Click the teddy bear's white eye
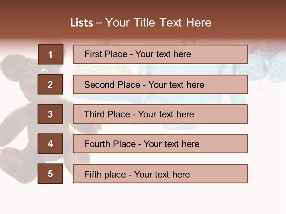Screen dimensions: 286x214 click(44, 71)
